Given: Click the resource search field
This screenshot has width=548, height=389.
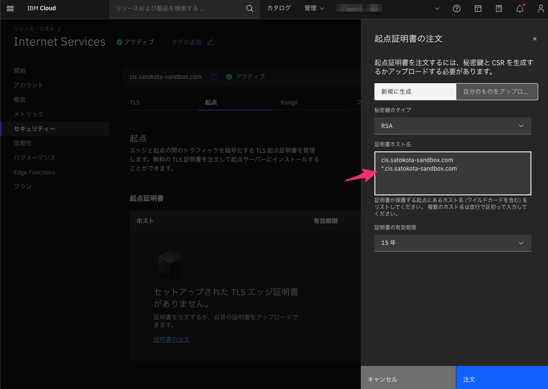Looking at the screenshot, I should tap(177, 9).
